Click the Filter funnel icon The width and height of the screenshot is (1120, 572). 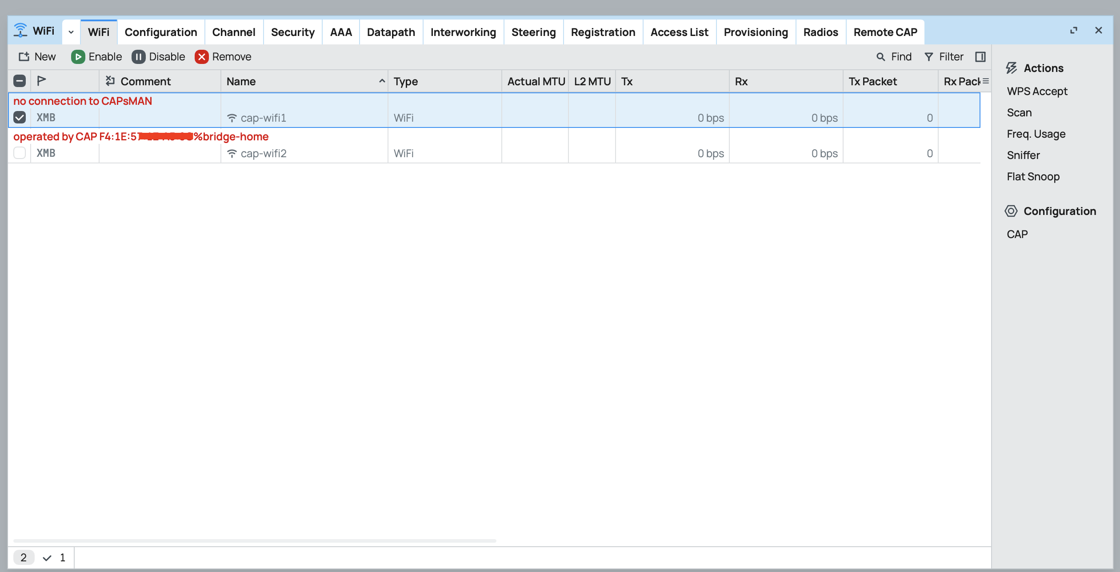tap(929, 57)
